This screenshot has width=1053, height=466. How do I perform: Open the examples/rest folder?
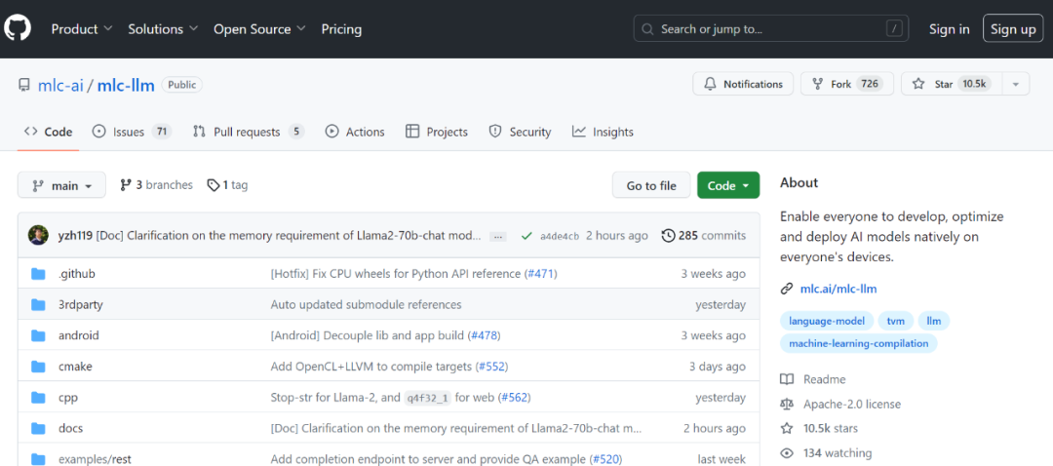(x=95, y=459)
